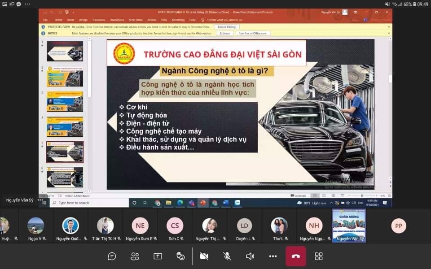Switch meeting gallery layout view

click(x=319, y=256)
